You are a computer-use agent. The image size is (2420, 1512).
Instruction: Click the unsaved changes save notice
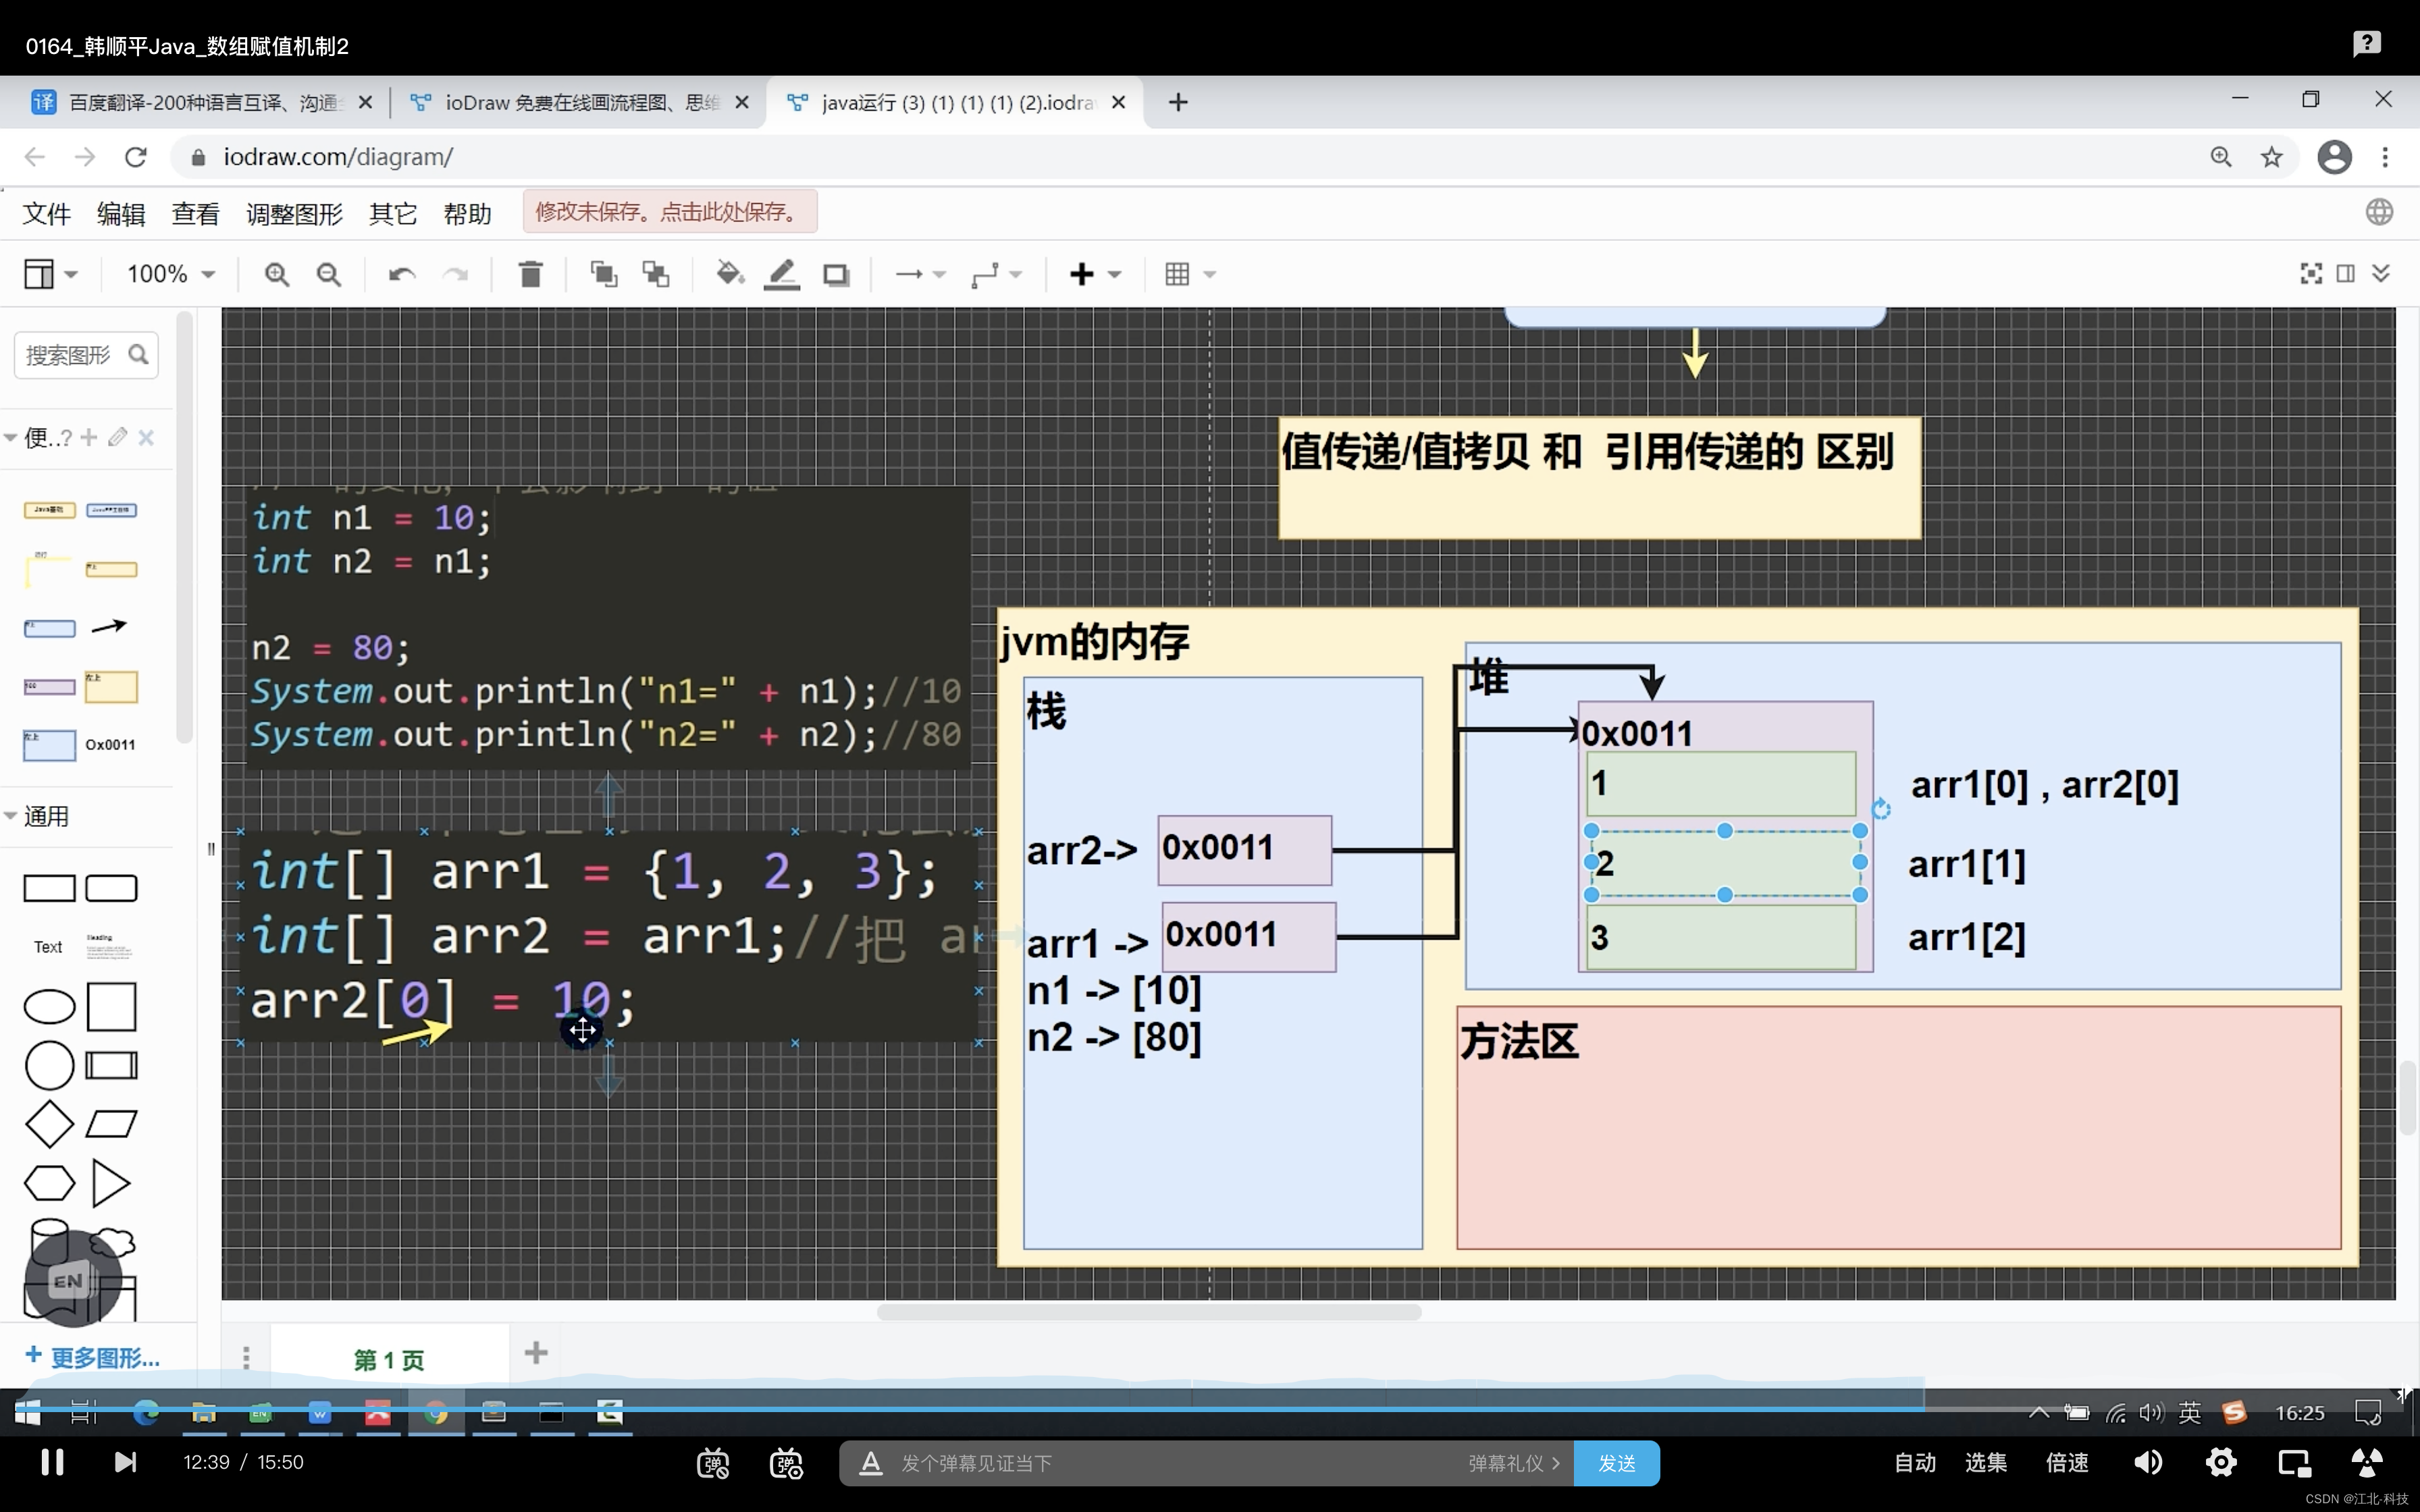coord(670,212)
